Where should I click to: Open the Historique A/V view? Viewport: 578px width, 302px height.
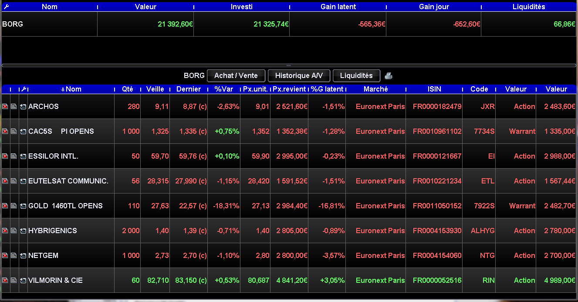(x=299, y=76)
